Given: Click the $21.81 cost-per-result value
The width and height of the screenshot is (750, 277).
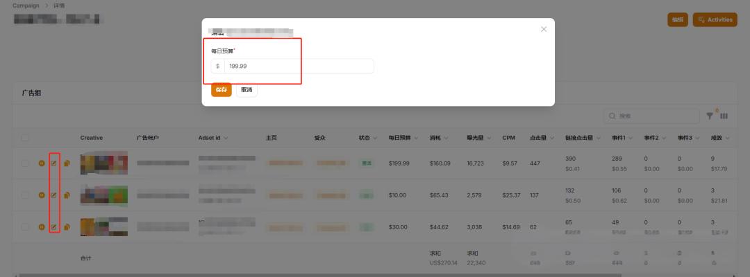Looking at the screenshot, I should pyautogui.click(x=719, y=201).
